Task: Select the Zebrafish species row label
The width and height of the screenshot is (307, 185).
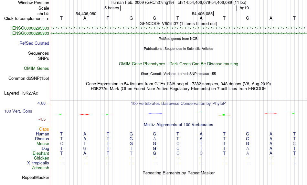Action: coord(40,168)
